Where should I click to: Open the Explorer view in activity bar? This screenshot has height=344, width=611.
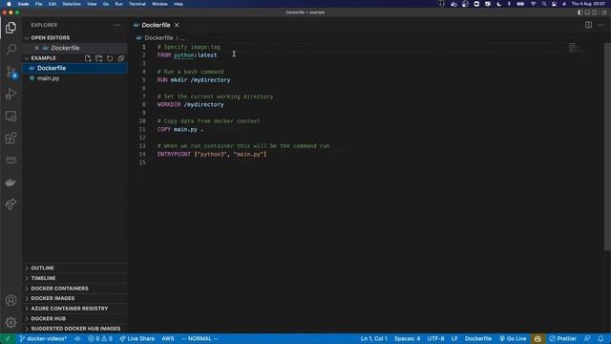(11, 28)
